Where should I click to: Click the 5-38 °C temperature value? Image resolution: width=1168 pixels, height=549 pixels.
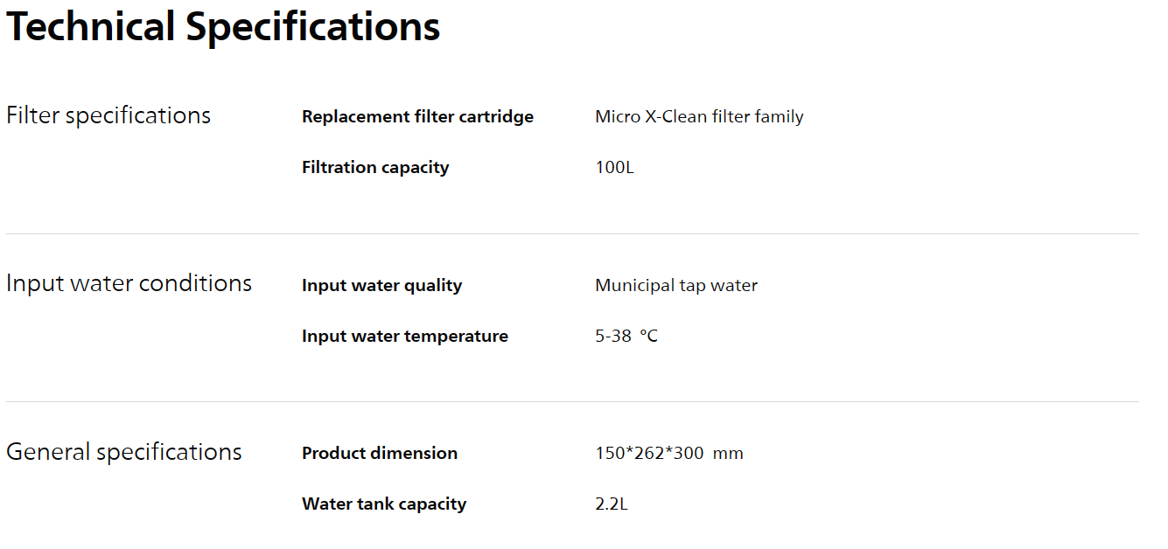pos(626,336)
